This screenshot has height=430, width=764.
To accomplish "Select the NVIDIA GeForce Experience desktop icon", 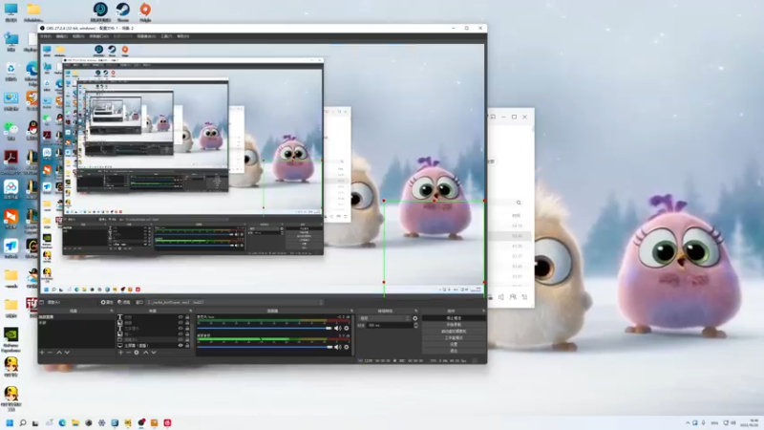I will tap(11, 339).
